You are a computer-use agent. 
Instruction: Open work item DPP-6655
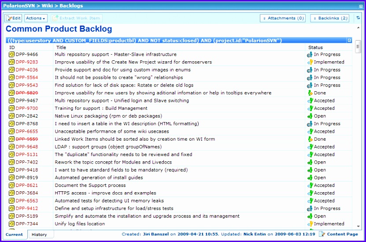(x=27, y=132)
